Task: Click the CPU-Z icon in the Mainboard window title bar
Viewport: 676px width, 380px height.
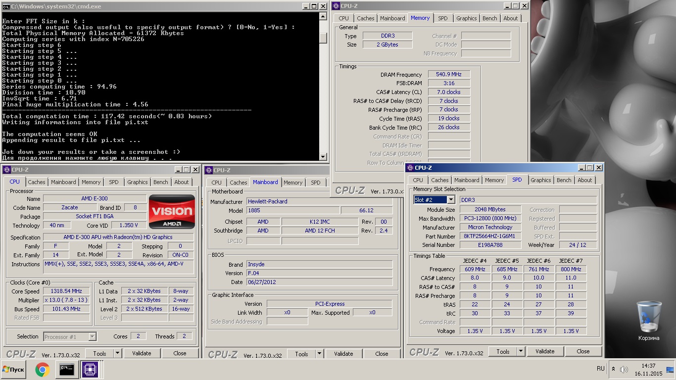Action: pos(209,170)
